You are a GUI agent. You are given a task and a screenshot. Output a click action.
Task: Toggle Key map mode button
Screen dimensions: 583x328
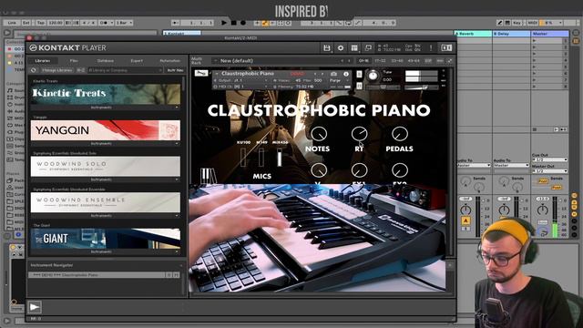point(517,23)
